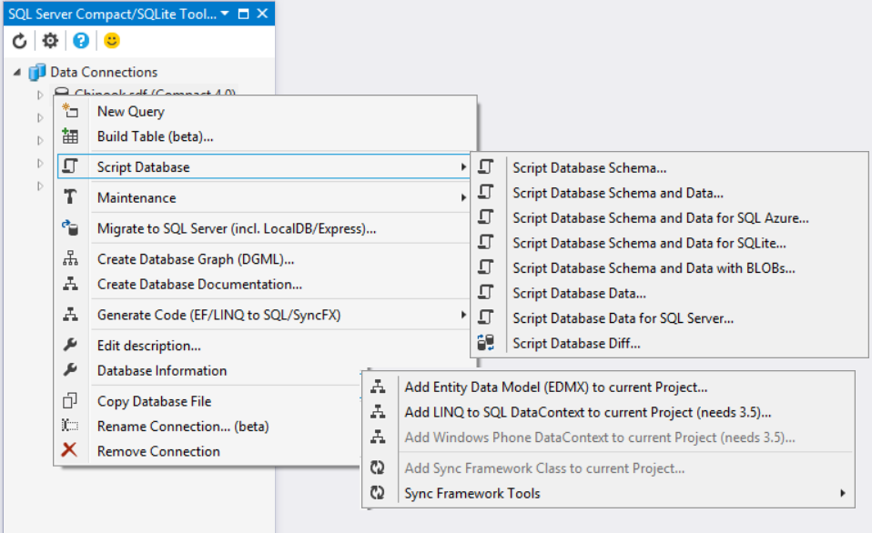
Task: Click the Migrate to SQL Server icon
Action: (x=70, y=228)
